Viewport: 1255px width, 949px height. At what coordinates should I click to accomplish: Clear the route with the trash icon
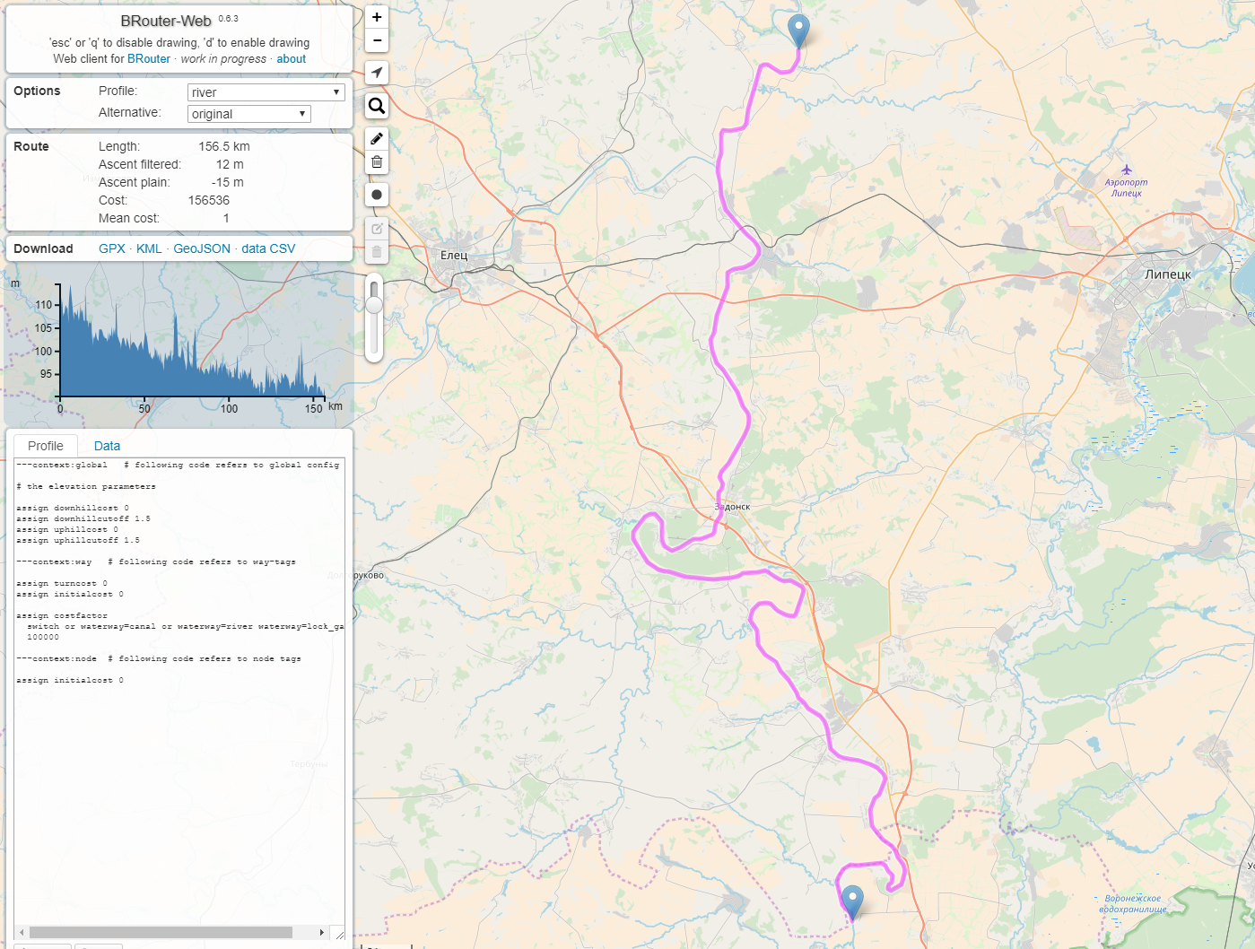click(377, 161)
